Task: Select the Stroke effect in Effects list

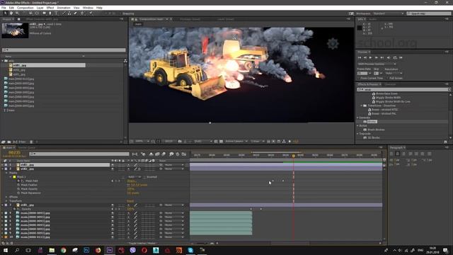Action: [372, 122]
